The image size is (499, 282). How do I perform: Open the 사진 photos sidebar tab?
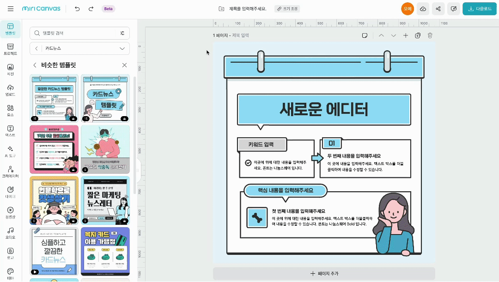11,70
